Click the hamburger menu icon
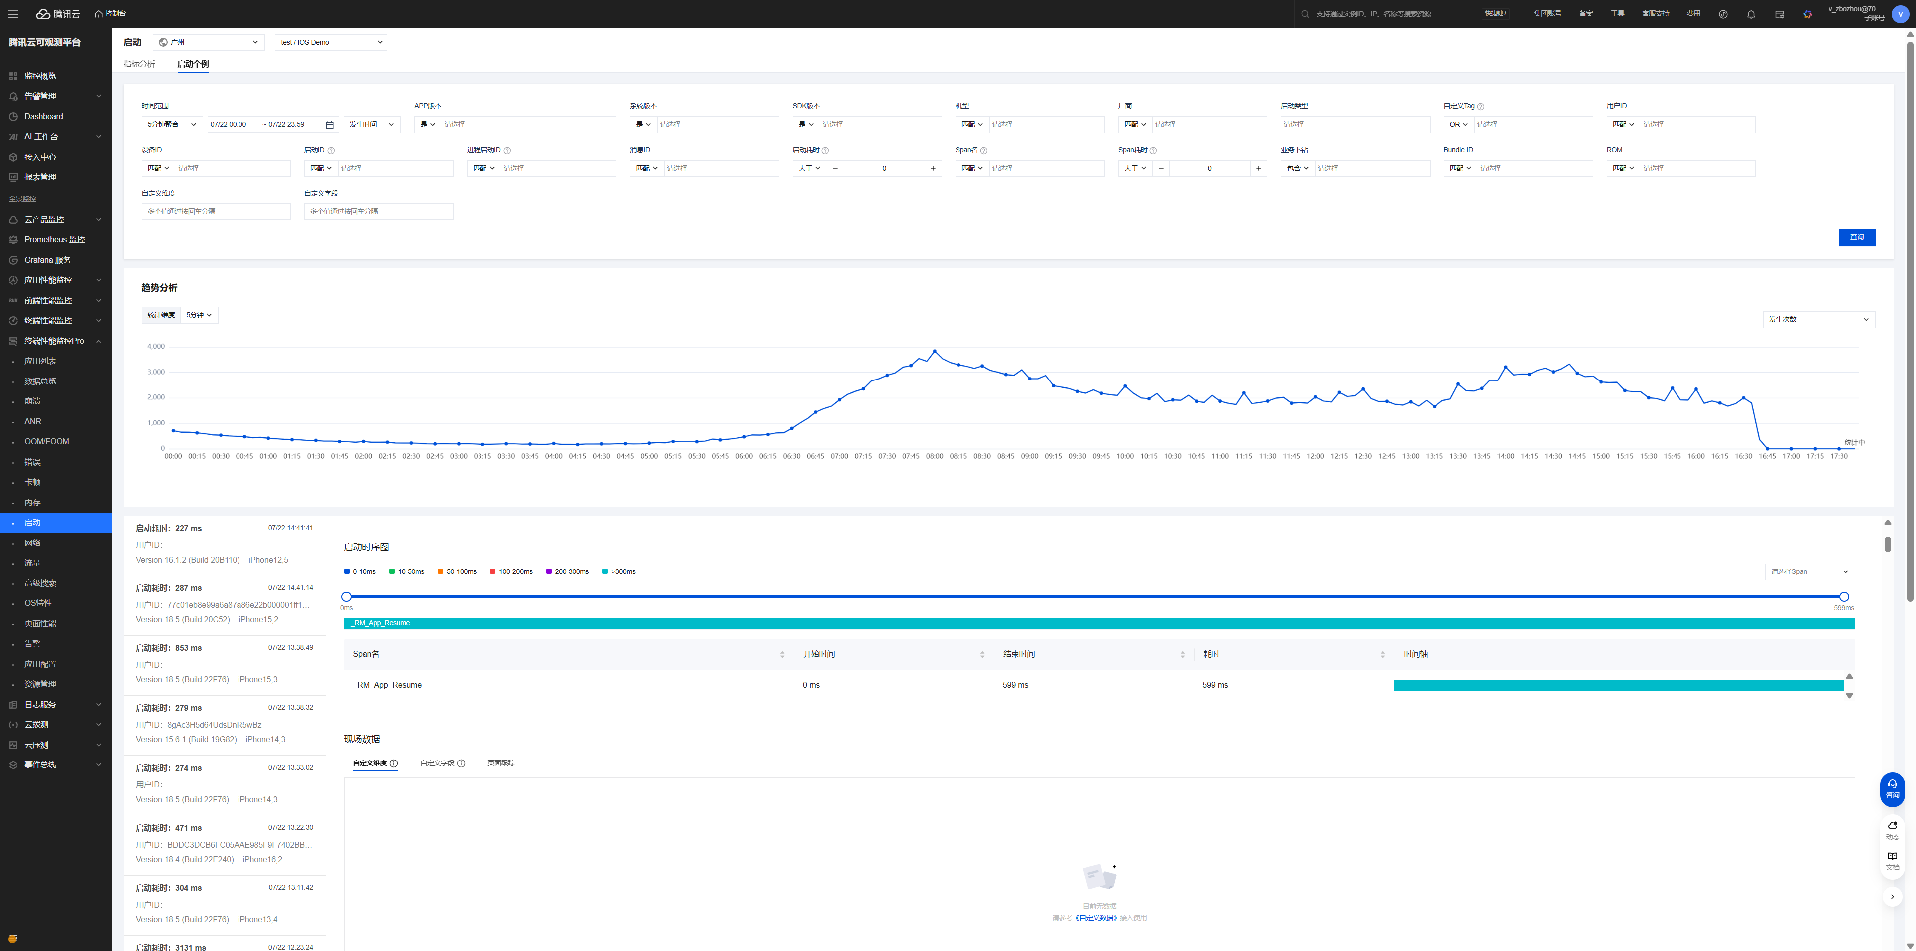The width and height of the screenshot is (1916, 951). point(13,14)
